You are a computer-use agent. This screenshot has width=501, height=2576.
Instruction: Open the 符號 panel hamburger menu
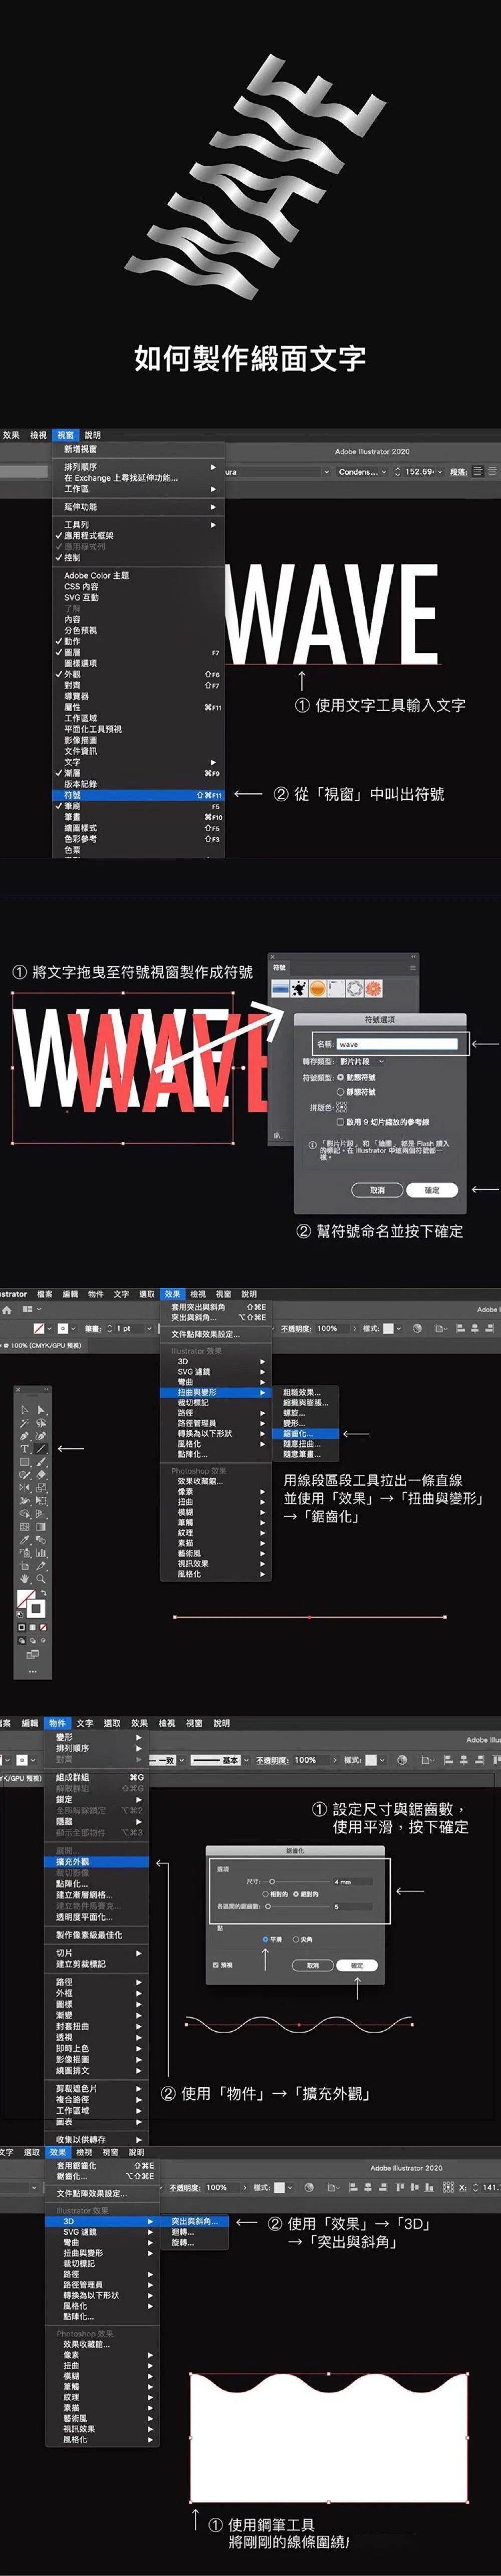click(412, 967)
